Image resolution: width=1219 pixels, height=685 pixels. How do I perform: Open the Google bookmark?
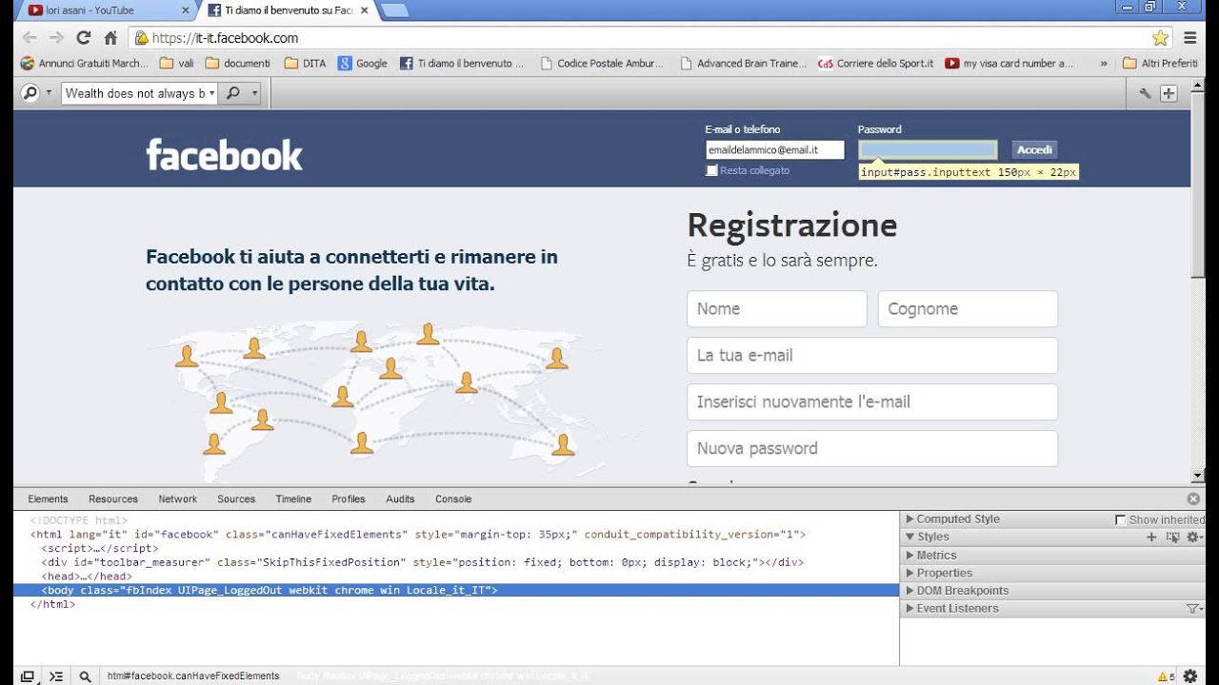(x=363, y=64)
